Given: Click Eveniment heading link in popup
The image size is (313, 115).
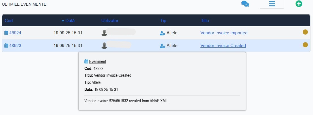Looking at the screenshot, I should 98,61.
